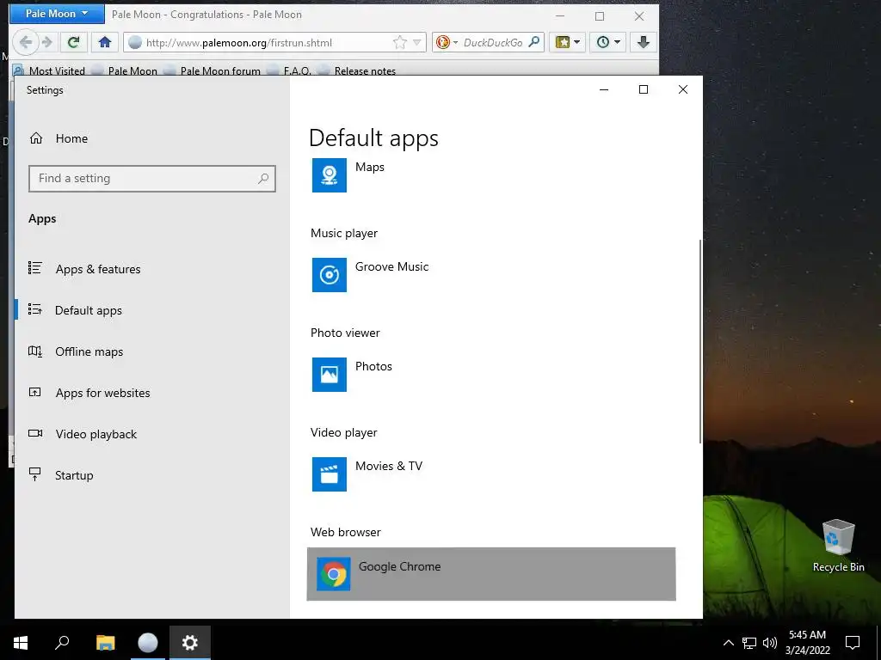Switch to Pale Moon taskbar icon

click(x=148, y=643)
